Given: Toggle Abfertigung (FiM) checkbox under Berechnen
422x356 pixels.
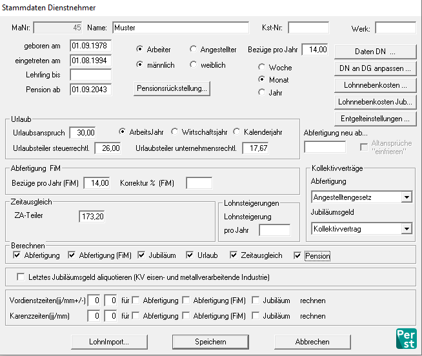Looking at the screenshot, I should (x=72, y=255).
